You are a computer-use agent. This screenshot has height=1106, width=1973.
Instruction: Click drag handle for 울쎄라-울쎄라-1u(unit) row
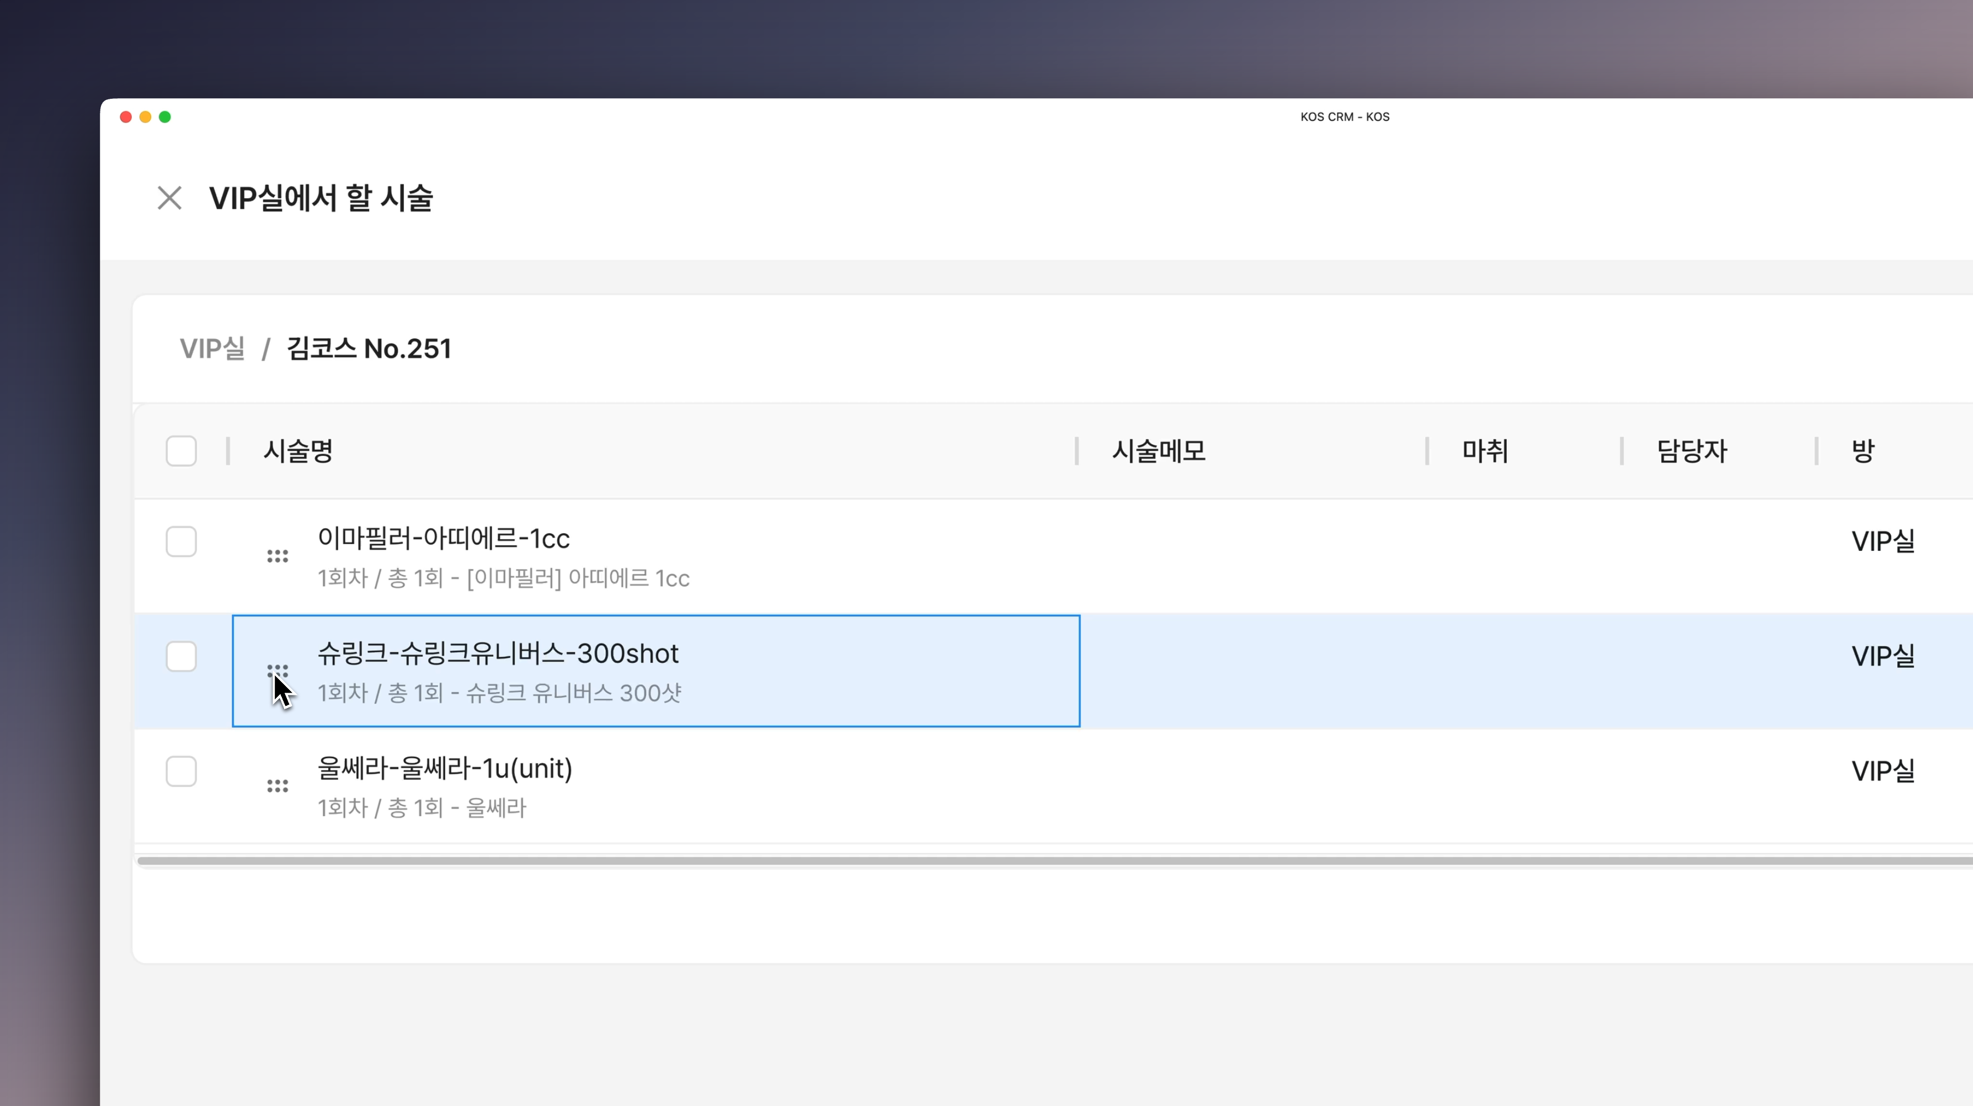(x=278, y=786)
